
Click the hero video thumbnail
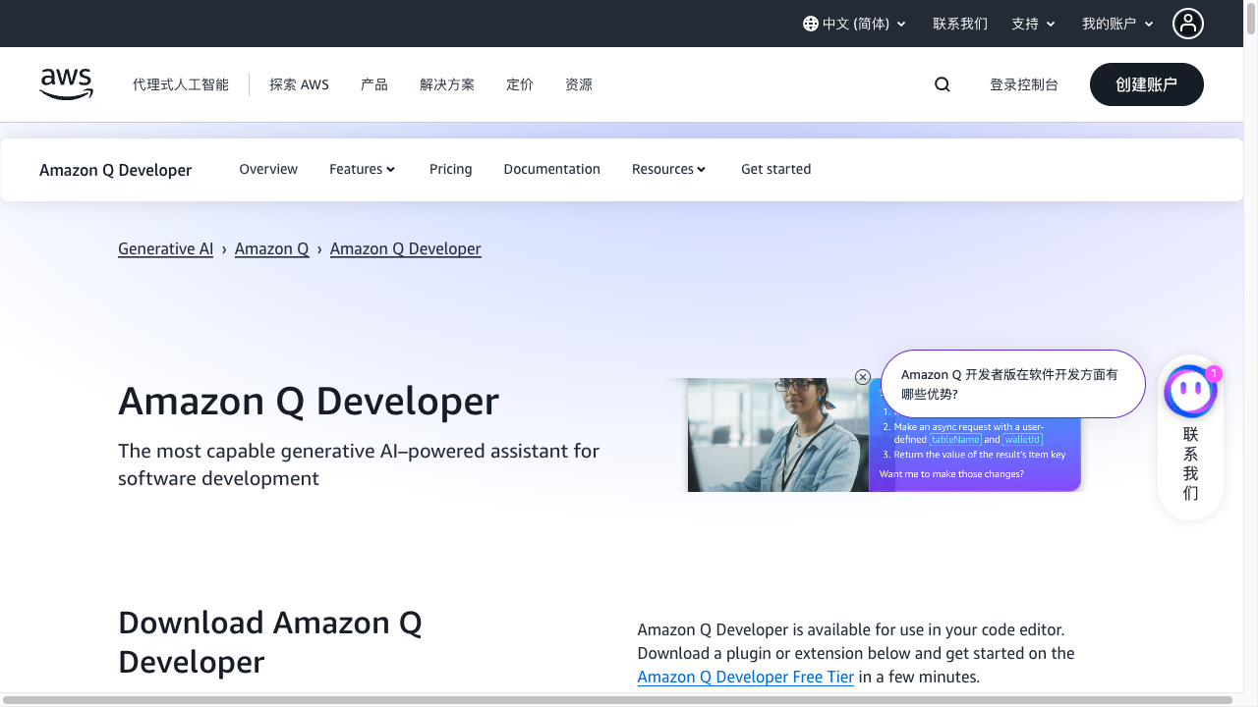[776, 435]
